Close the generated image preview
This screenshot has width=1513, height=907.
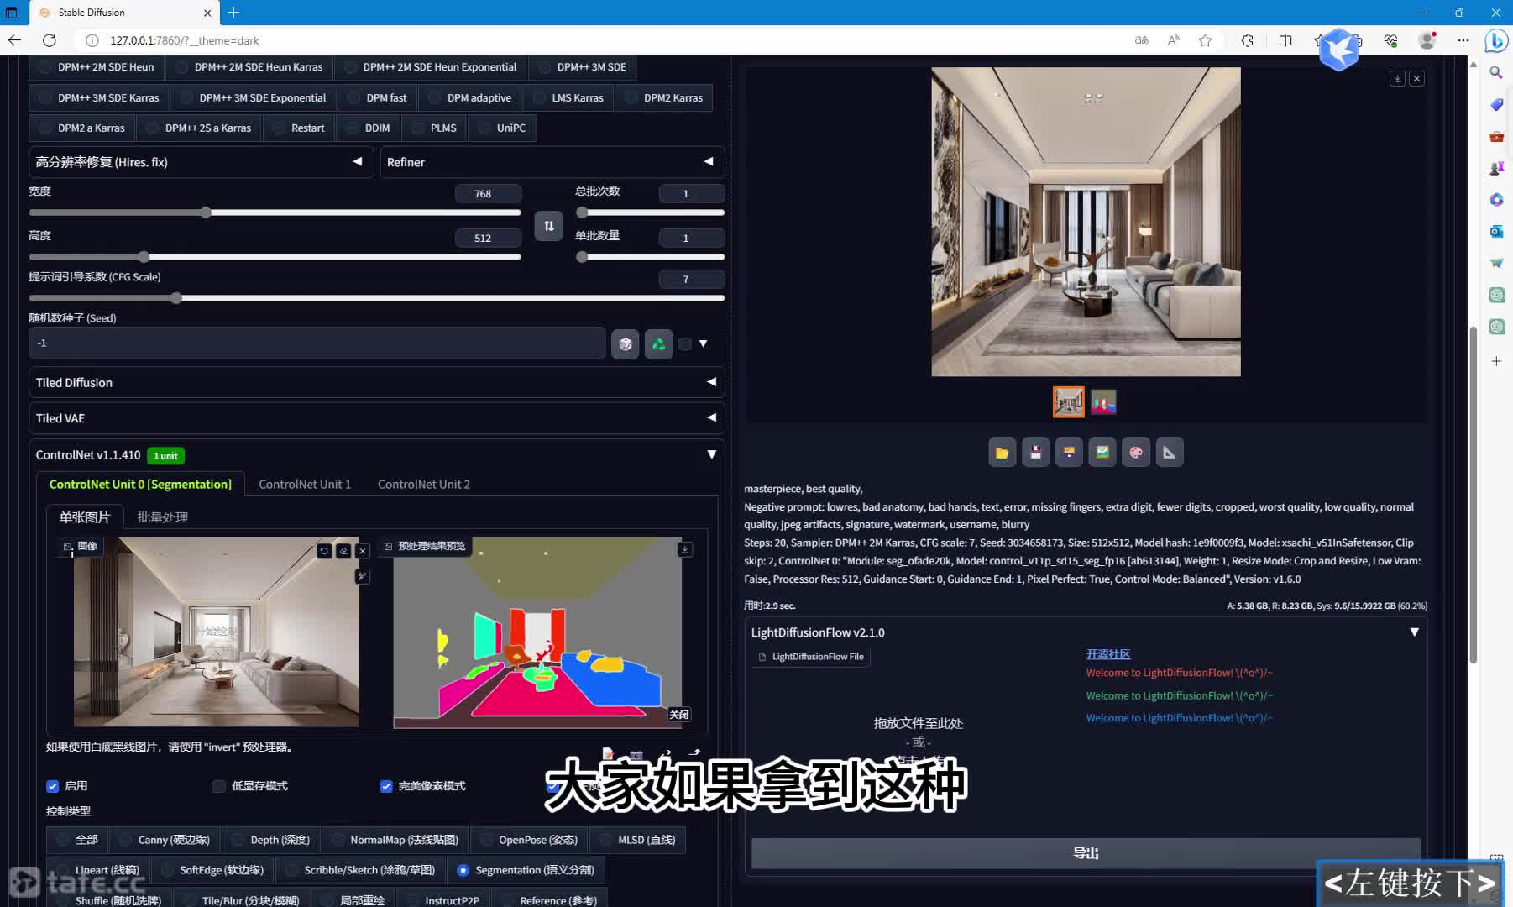(x=1416, y=78)
